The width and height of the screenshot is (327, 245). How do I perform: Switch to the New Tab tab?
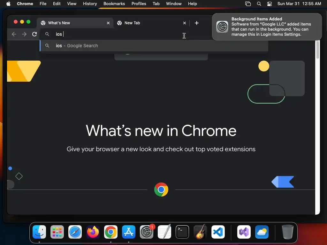tap(151, 23)
